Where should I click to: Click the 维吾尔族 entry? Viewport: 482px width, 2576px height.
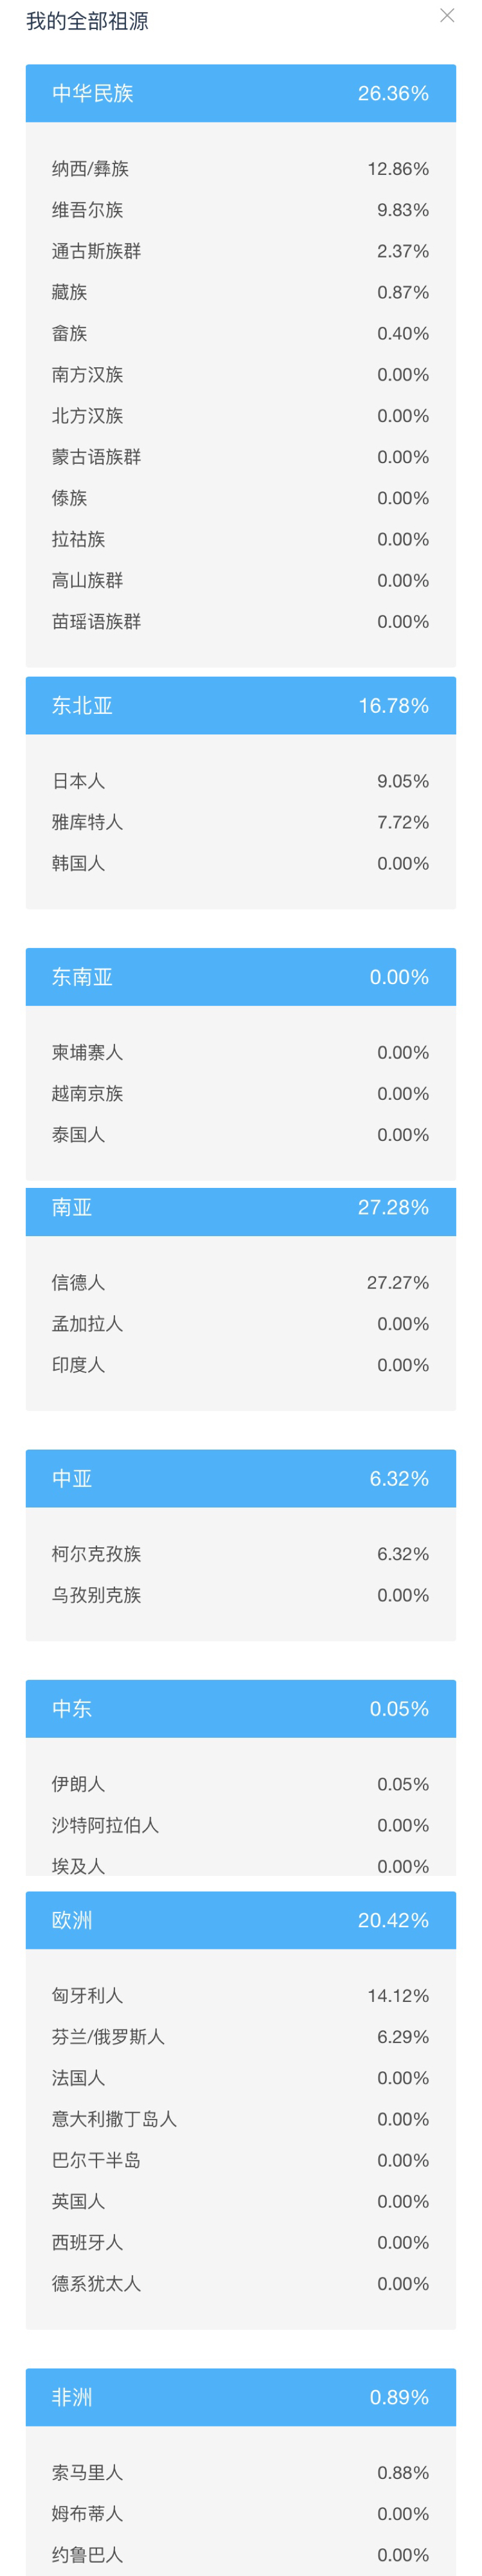click(x=241, y=210)
